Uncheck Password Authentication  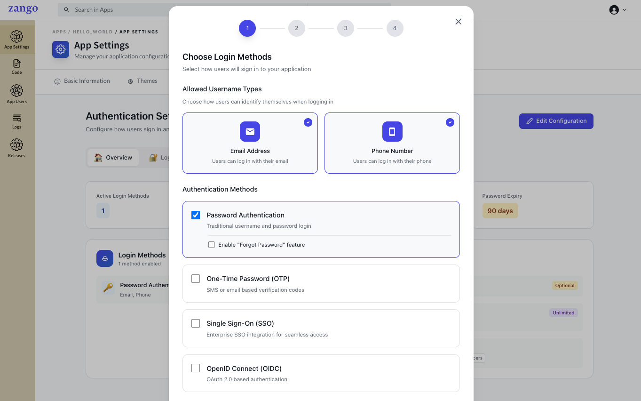click(196, 215)
